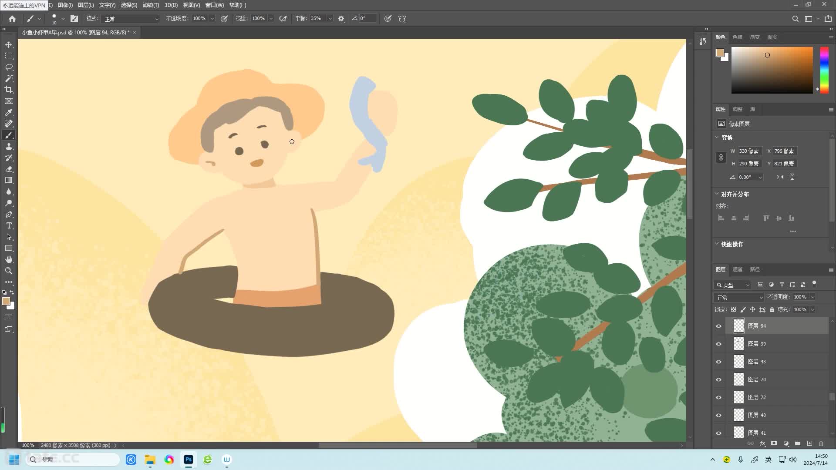The height and width of the screenshot is (470, 836).
Task: Open the 选择(S) menu
Action: point(129,5)
